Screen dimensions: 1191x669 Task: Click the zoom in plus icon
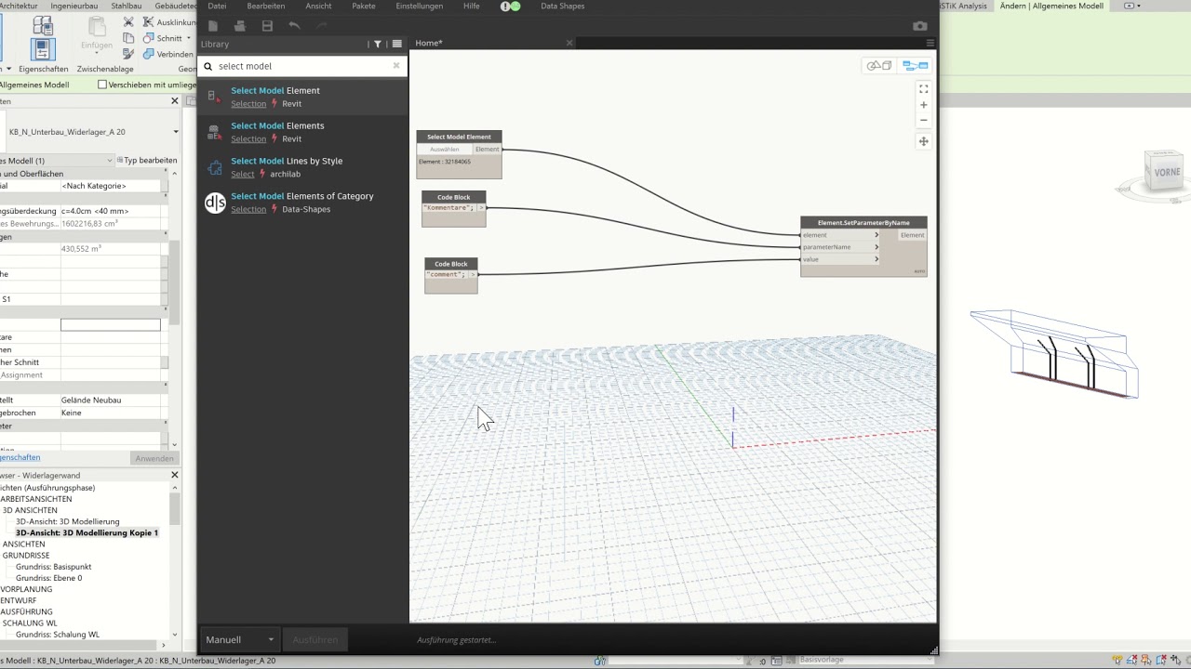point(924,105)
